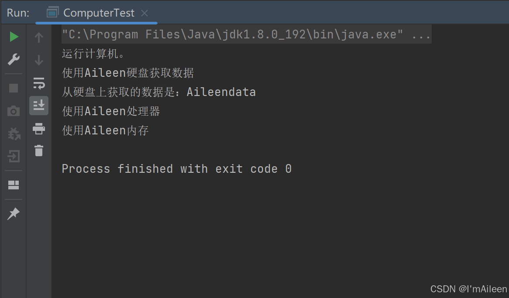The width and height of the screenshot is (509, 298).
Task: Clear console output with the trash icon
Action: click(39, 151)
